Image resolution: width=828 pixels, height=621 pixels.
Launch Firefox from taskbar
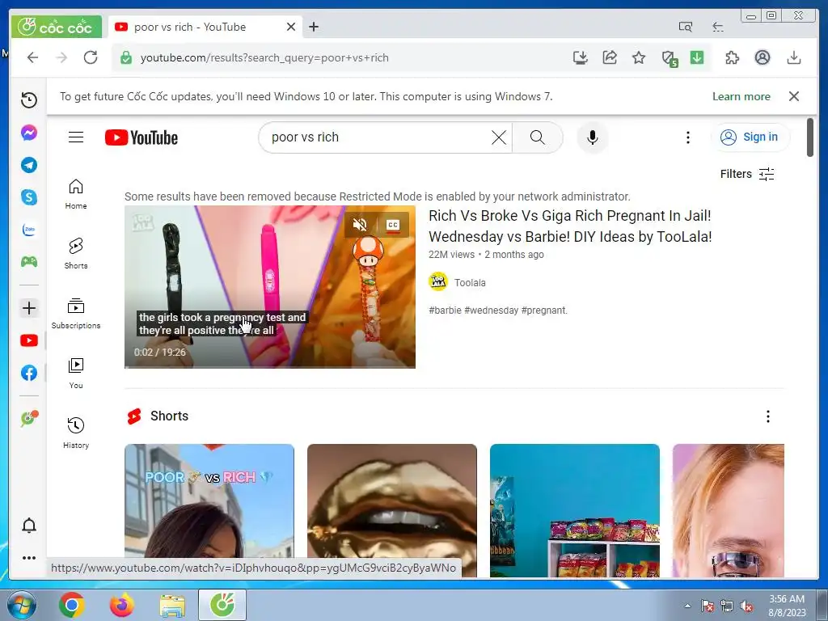click(122, 605)
